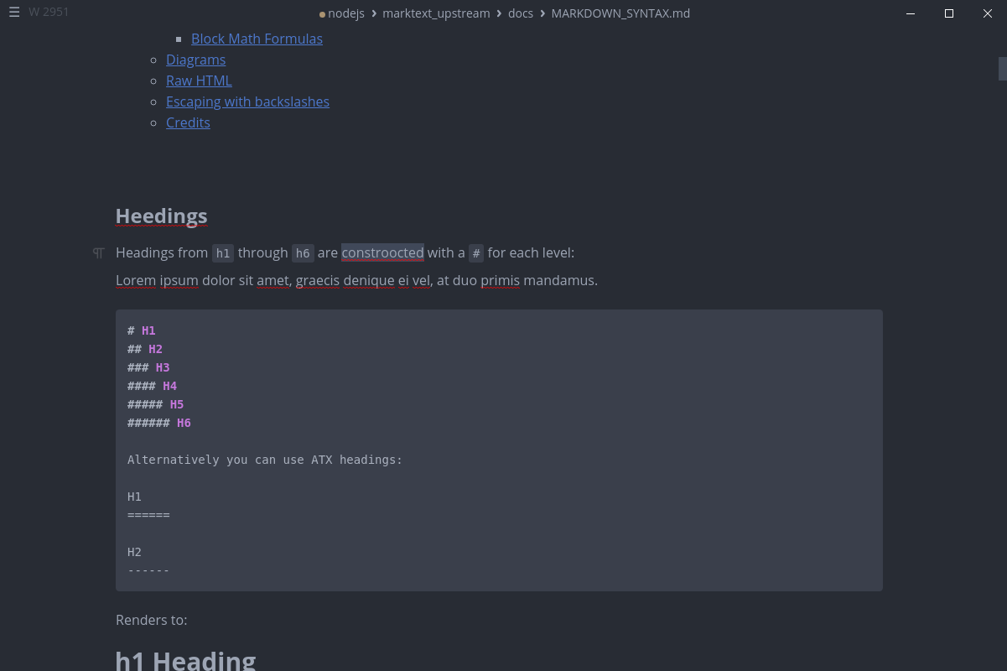Click the 'Heedings' heading
Screen dimensions: 1007x671
pyautogui.click(x=161, y=216)
